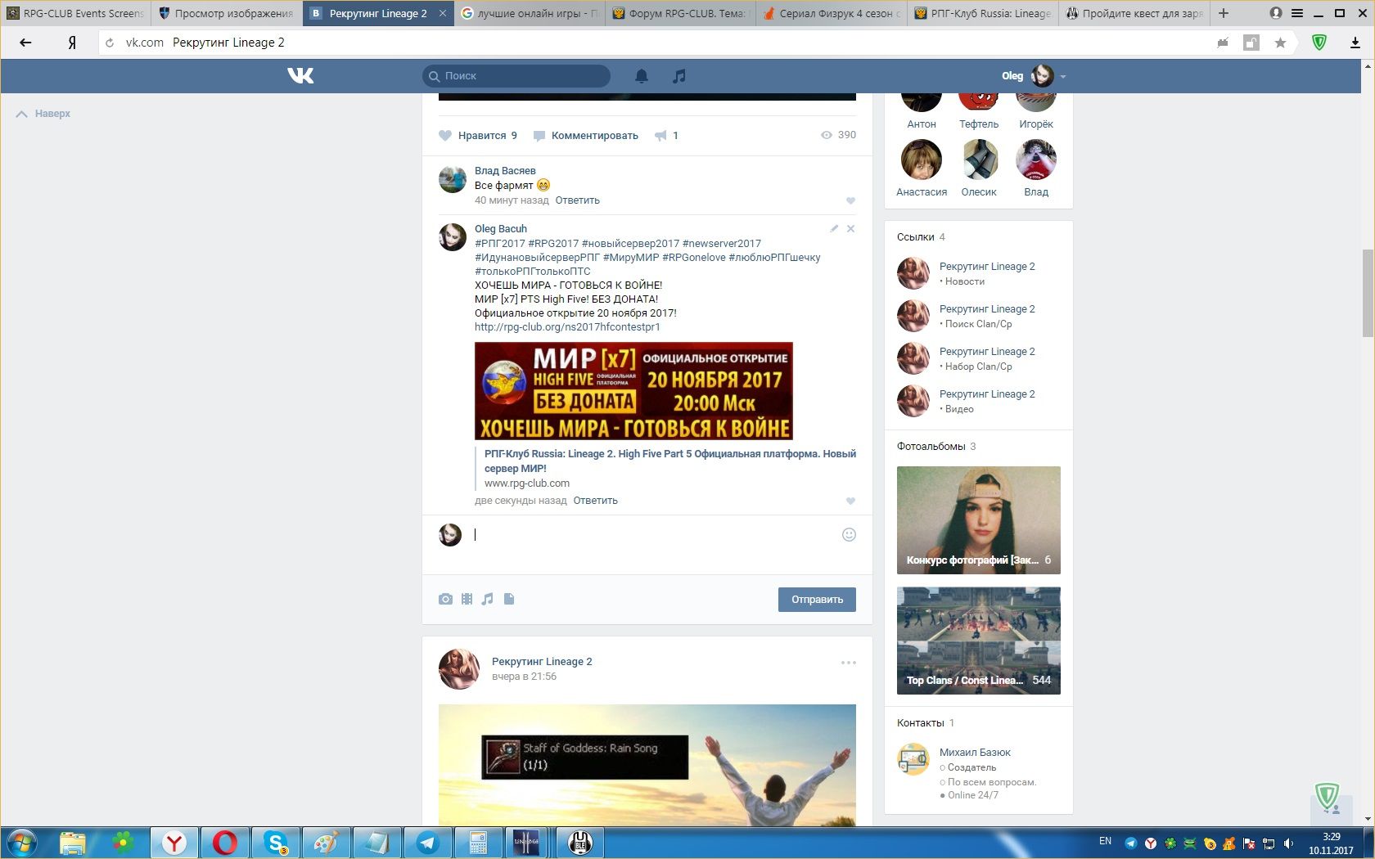Like Влад Васяев's comment with the heart
This screenshot has width=1375, height=859.
point(850,201)
